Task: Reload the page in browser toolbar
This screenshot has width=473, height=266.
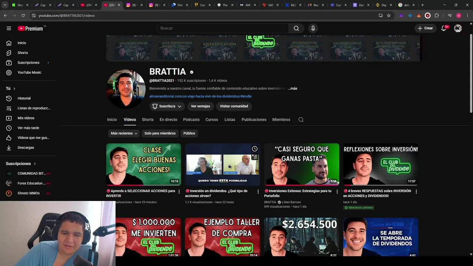Action: 23,16
